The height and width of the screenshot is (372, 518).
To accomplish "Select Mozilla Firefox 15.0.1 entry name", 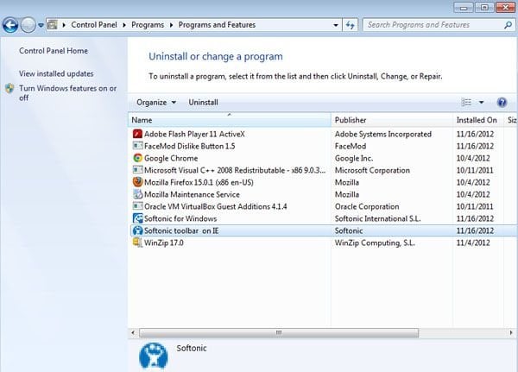I will point(199,182).
